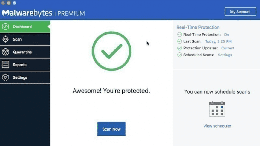Open the Quarantine section
This screenshot has height=146, width=260.
pyautogui.click(x=22, y=52)
